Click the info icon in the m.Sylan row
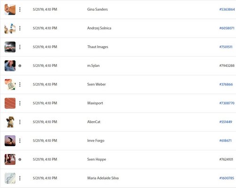Viewport: 236px width, 188px height. [20, 65]
